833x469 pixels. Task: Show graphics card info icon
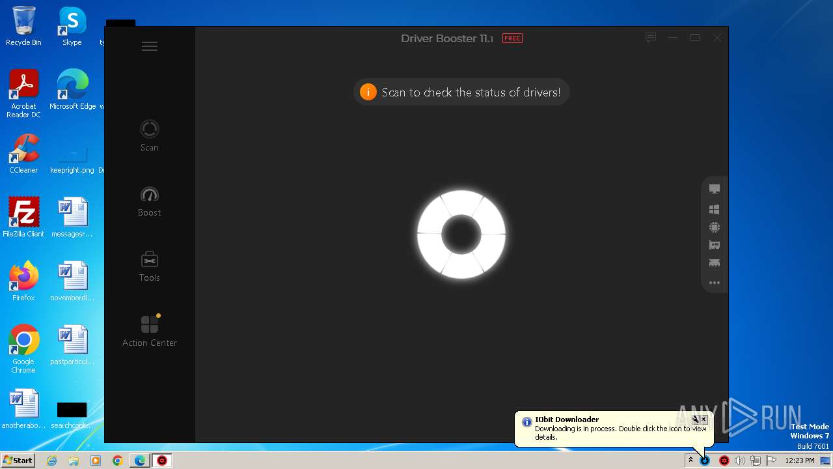tap(715, 245)
